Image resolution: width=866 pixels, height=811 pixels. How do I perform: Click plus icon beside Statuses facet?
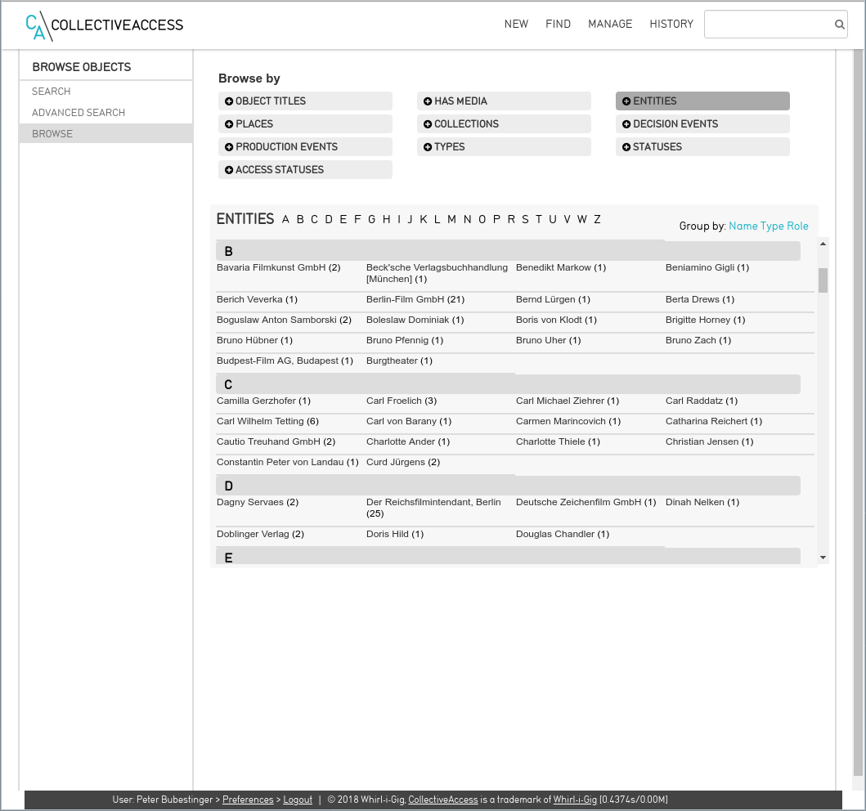(626, 147)
